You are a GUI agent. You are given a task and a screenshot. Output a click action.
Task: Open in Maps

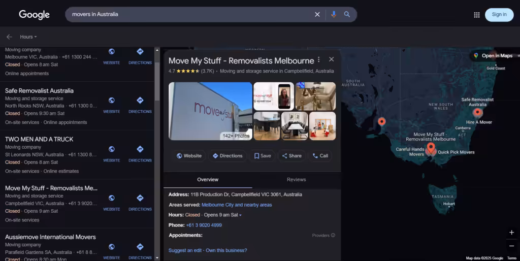(493, 56)
